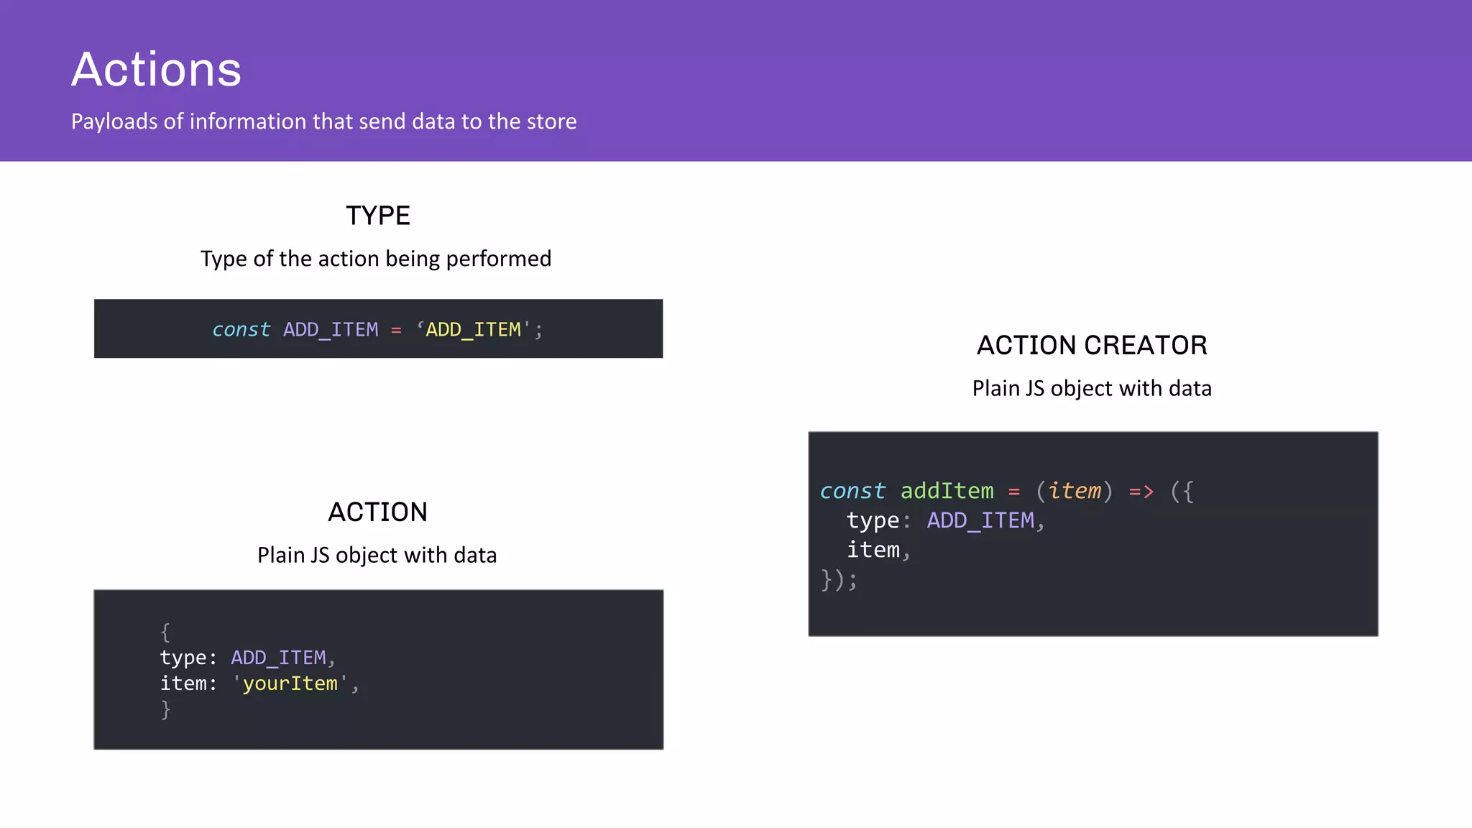The image size is (1472, 828).
Task: Click the 'type: ADD_ITEM,' line in the action object
Action: (x=247, y=658)
